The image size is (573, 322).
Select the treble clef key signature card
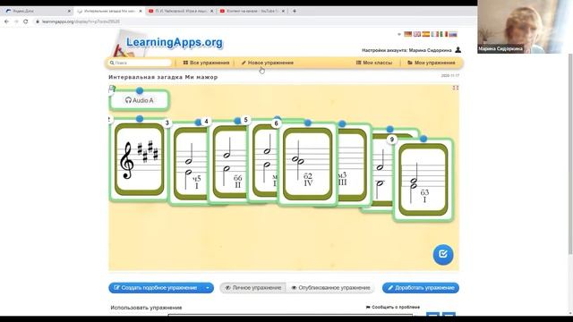[139, 160]
